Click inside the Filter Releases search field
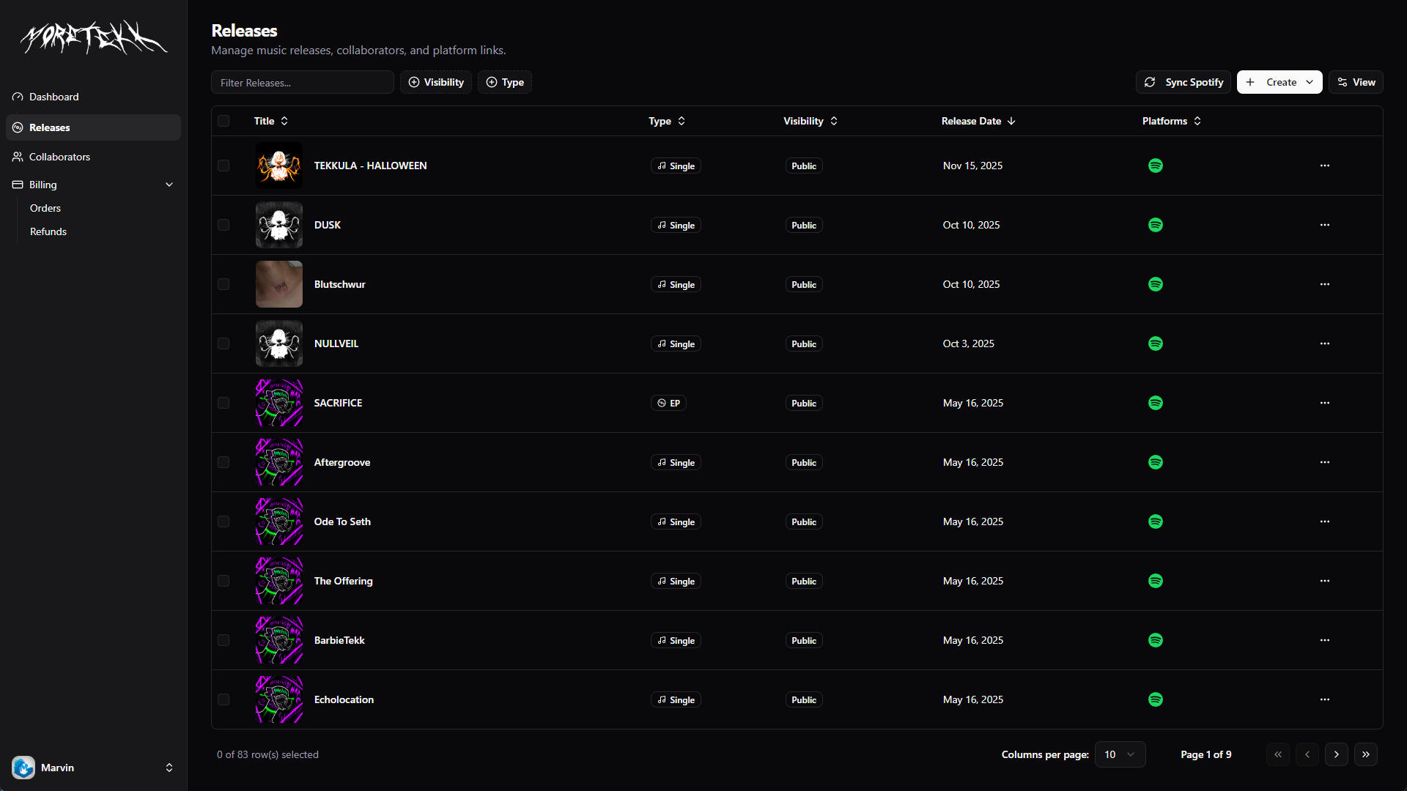The width and height of the screenshot is (1407, 791). (x=302, y=82)
